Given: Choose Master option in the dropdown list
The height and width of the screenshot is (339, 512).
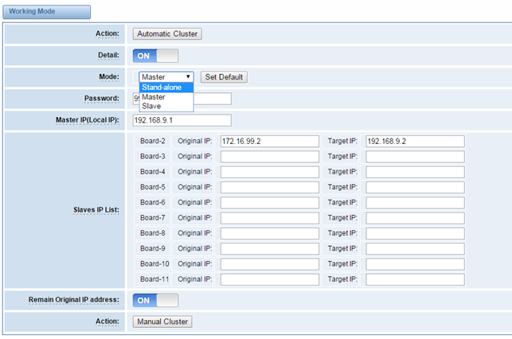Looking at the screenshot, I should [166, 97].
